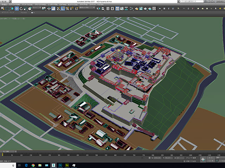Select the Move transform tool

point(17,9)
